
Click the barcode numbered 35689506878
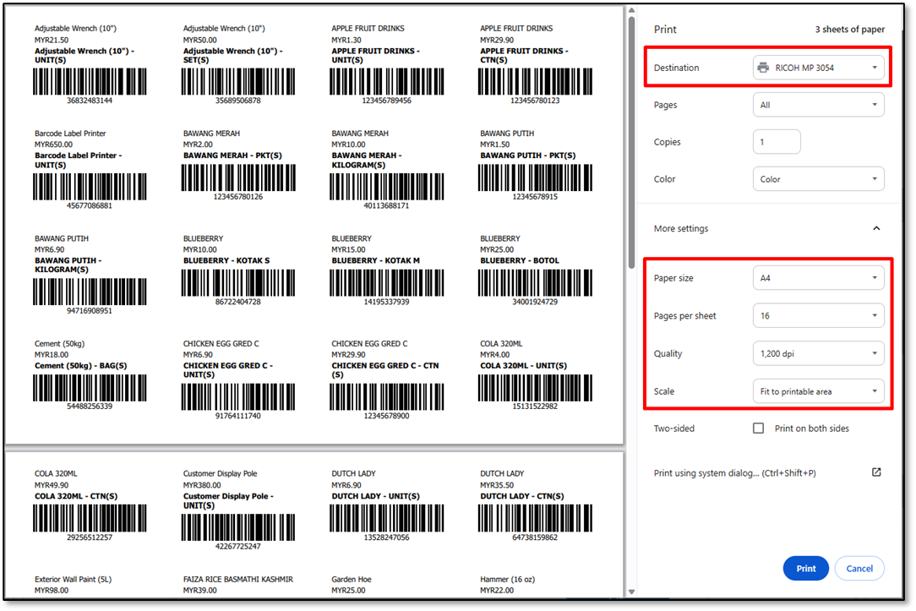coord(238,82)
